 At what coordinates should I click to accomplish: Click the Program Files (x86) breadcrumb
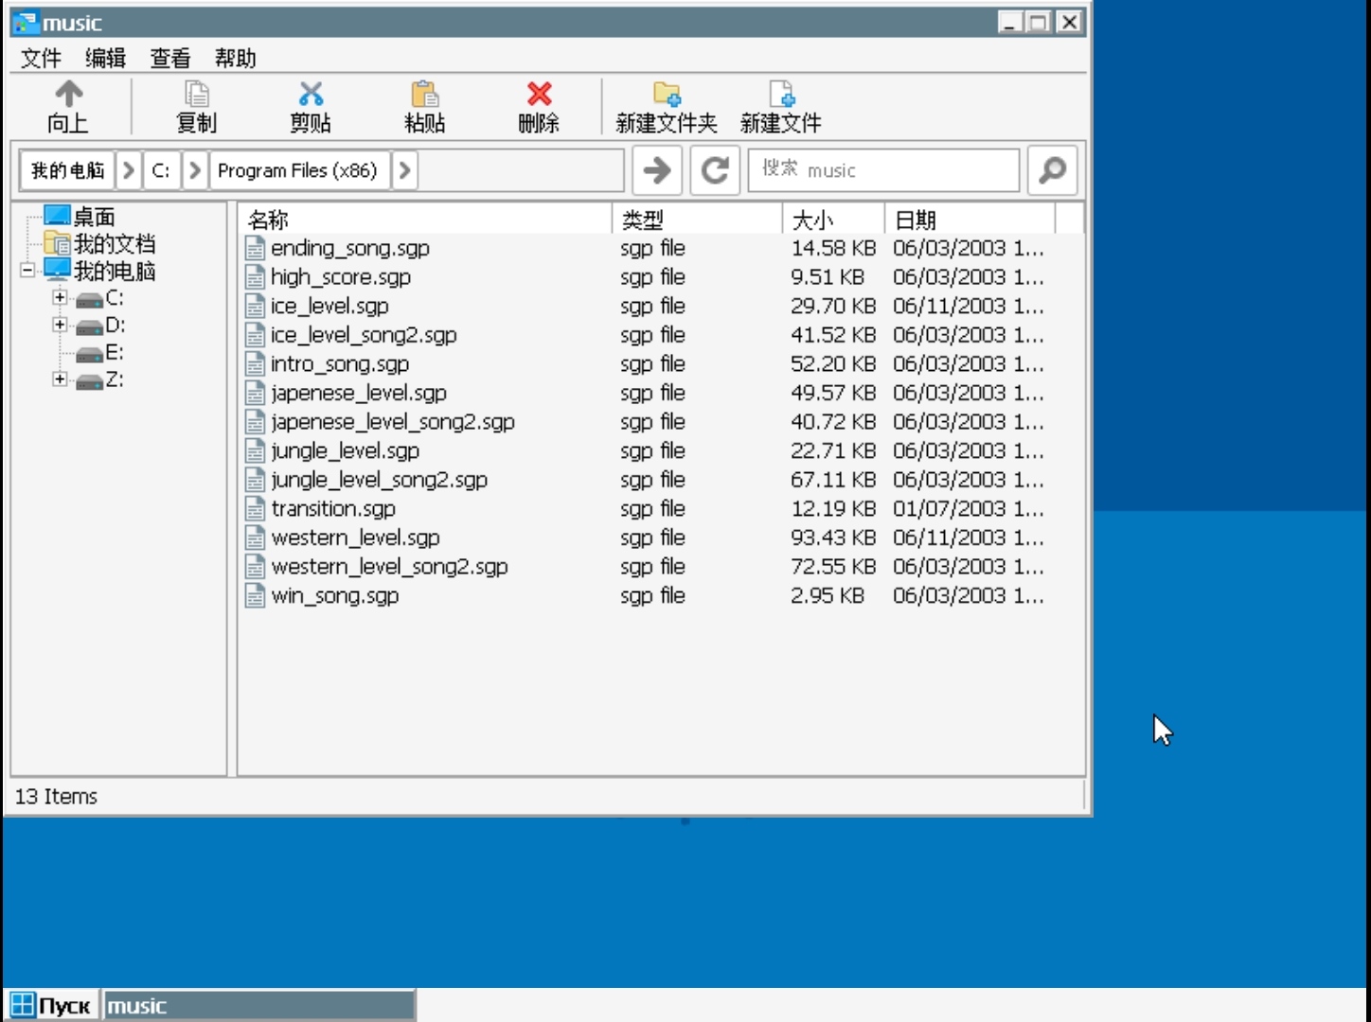[298, 170]
